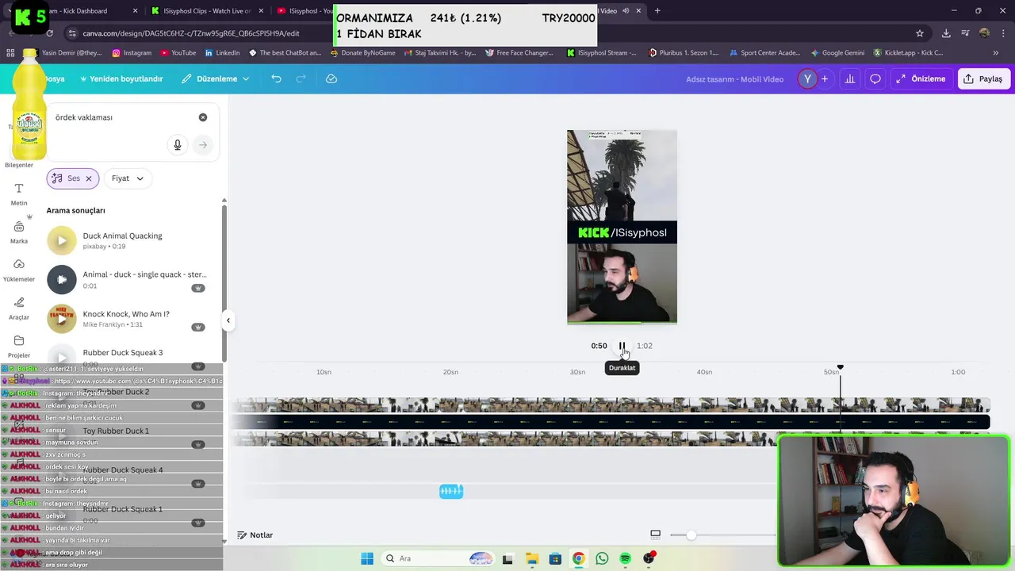Toggle the timeline view icon near zoom slider

[x=655, y=535]
